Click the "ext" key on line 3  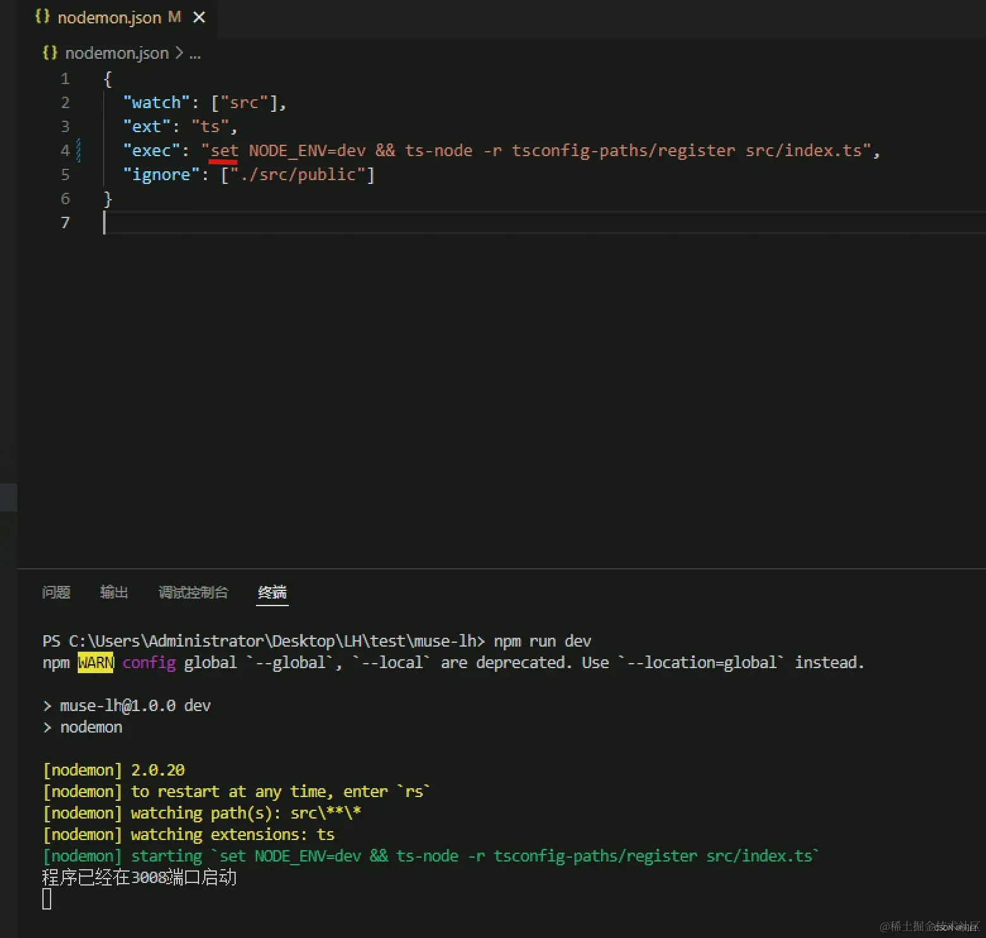pos(147,127)
